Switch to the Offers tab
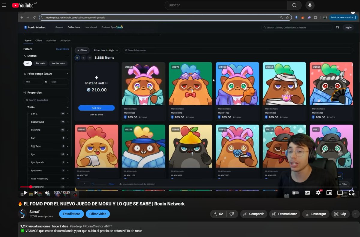This screenshot has height=237, width=360. click(x=39, y=40)
